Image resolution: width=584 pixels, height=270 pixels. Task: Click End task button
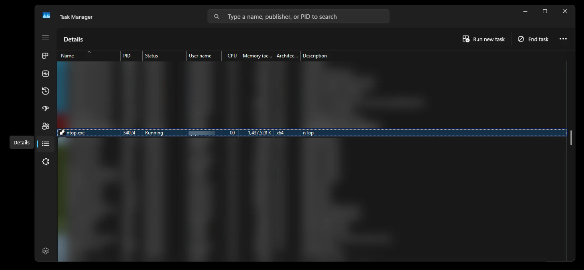[533, 39]
